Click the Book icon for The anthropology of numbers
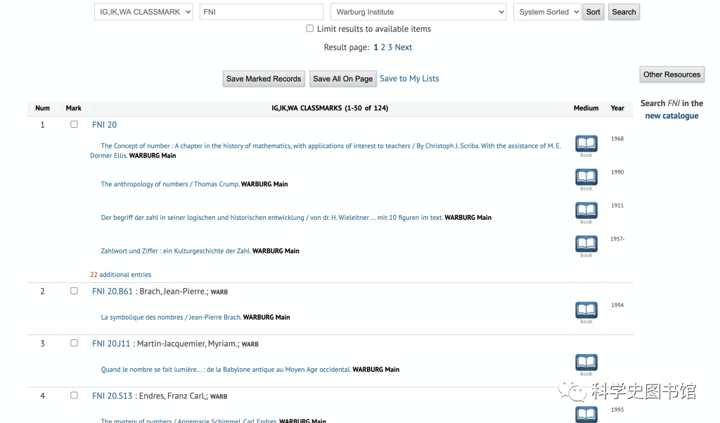 coord(586,177)
